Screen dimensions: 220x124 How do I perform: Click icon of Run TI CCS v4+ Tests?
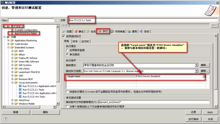[x=20, y=97]
